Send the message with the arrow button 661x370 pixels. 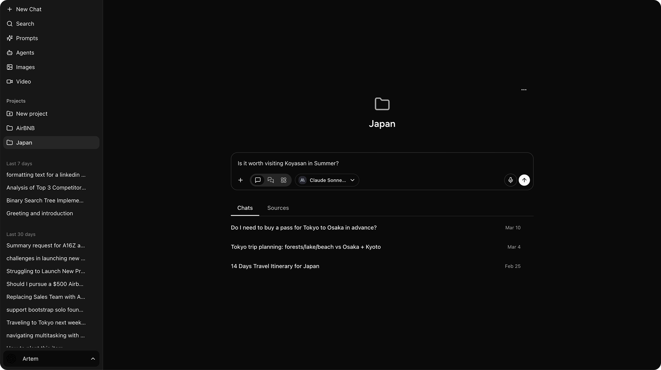[x=524, y=180]
